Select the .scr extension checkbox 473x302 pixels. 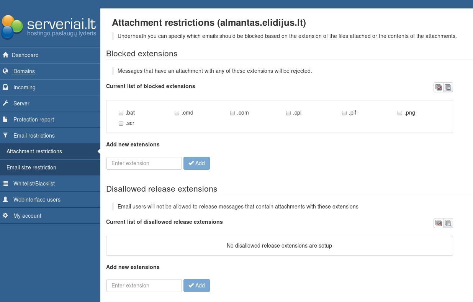[x=121, y=123]
